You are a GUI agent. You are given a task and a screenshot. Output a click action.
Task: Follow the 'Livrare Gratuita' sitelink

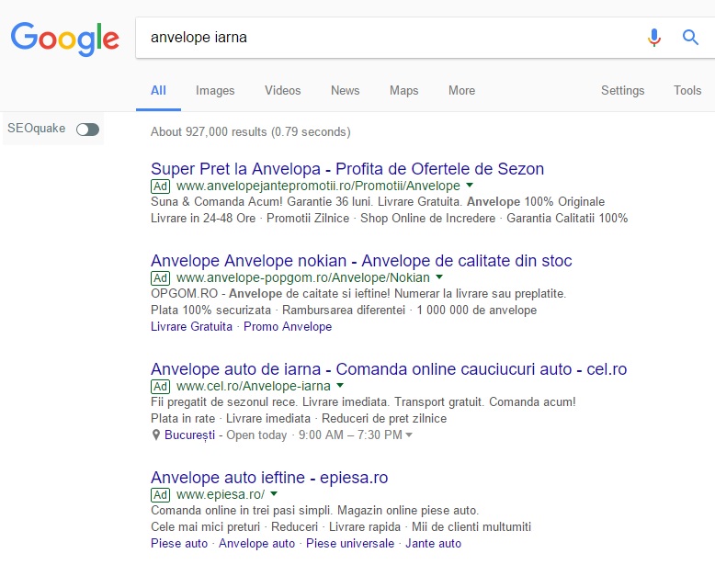coord(192,327)
